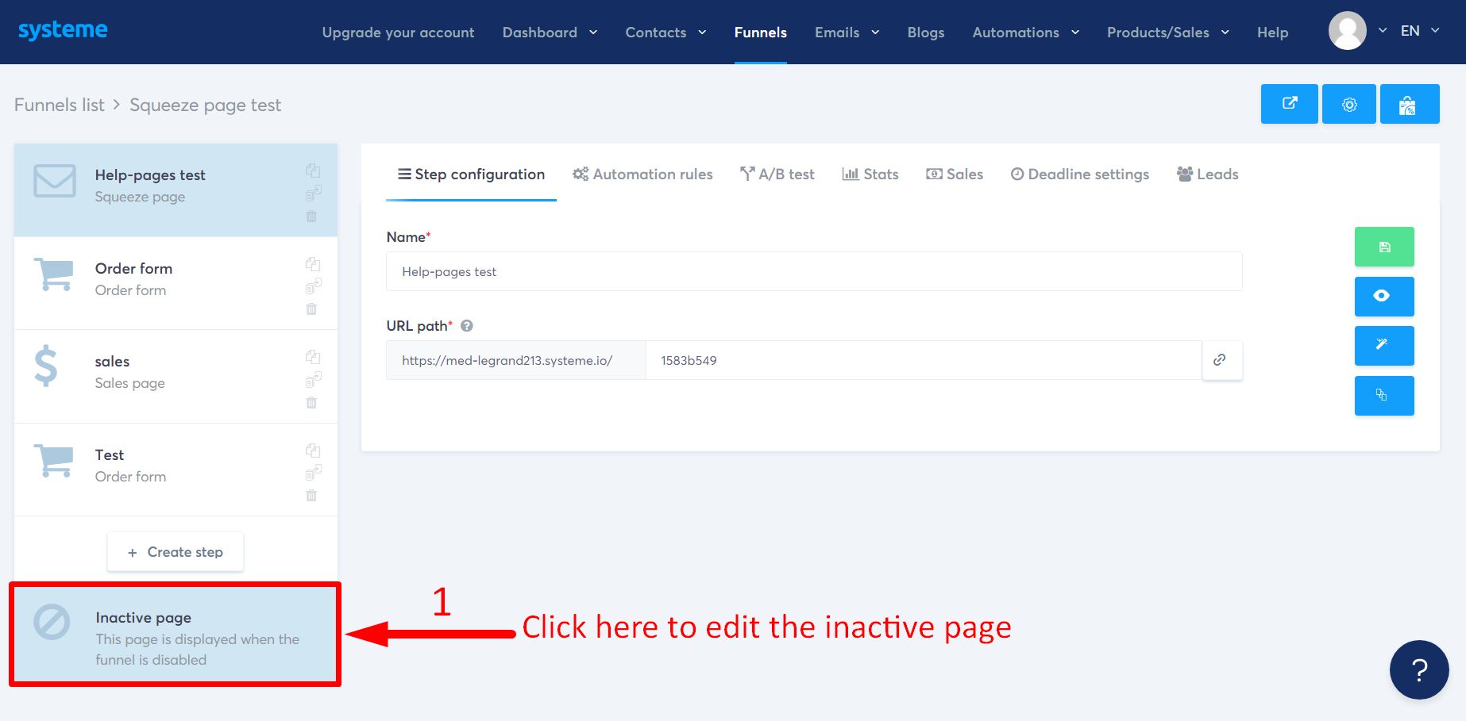
Task: Copy the URL using the link icon
Action: 1221,359
